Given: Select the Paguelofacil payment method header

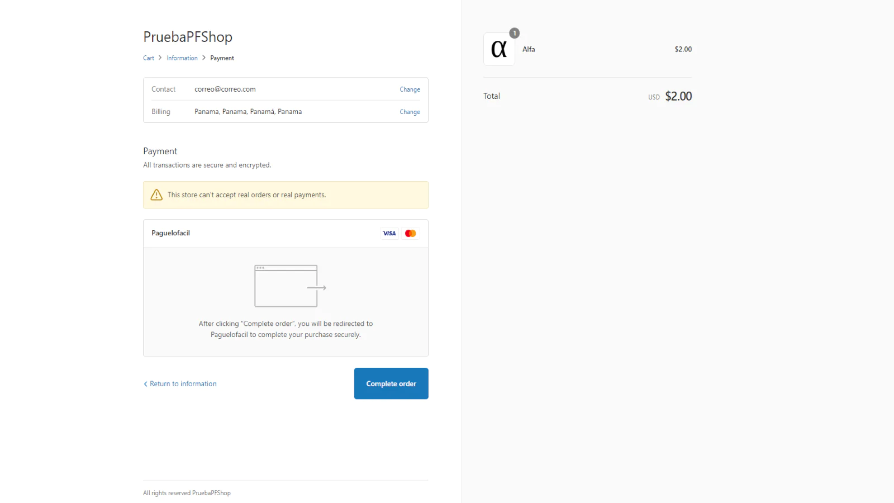Looking at the screenshot, I should click(171, 233).
